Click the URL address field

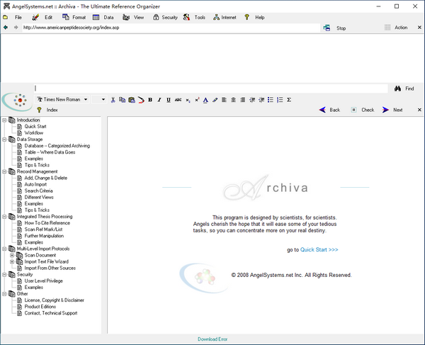tap(171, 28)
